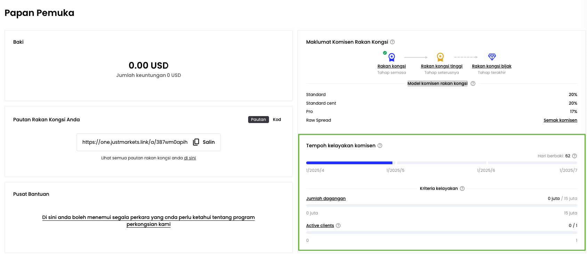Click the copy icon beside partner link

click(196, 142)
